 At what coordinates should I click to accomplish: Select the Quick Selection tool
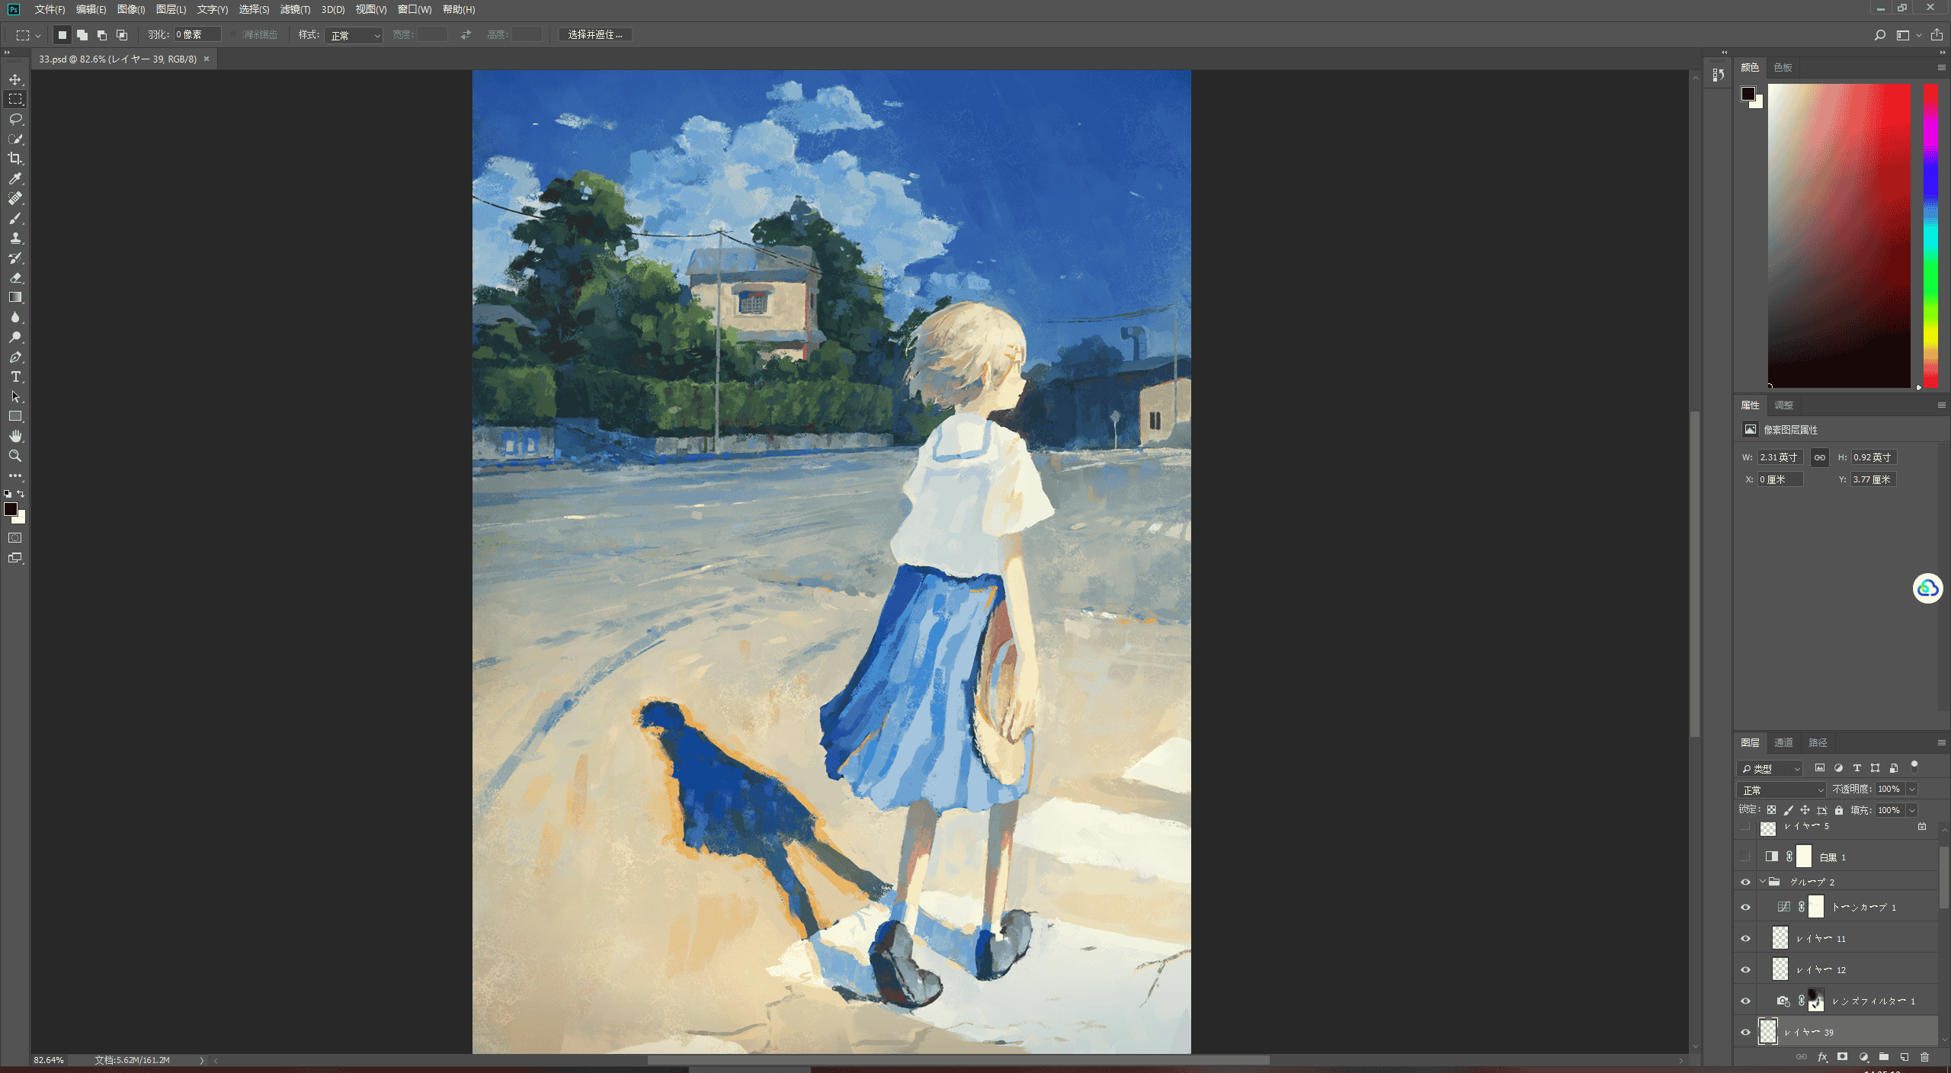(x=15, y=139)
